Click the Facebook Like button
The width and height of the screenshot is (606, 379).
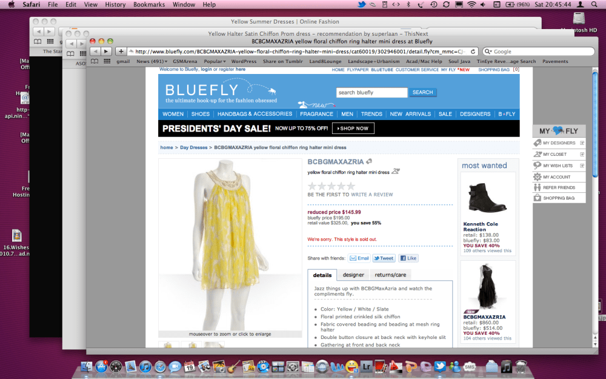(408, 258)
